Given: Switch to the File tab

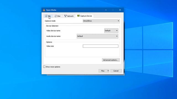Looking at the screenshot, I should point(48,16).
